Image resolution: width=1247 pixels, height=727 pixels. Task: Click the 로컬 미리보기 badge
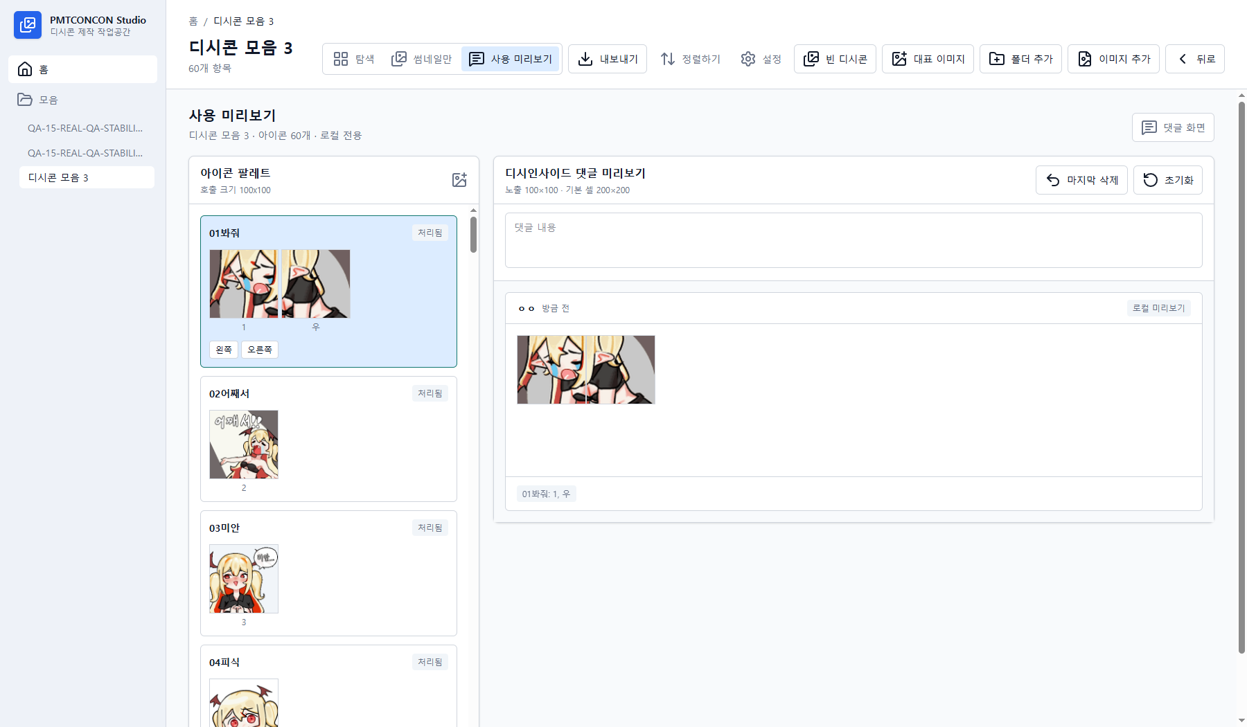pos(1159,308)
